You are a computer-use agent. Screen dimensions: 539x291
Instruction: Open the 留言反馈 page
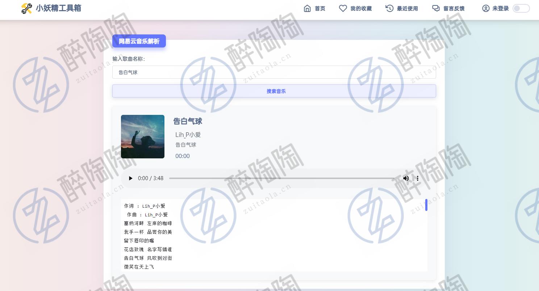coord(454,8)
